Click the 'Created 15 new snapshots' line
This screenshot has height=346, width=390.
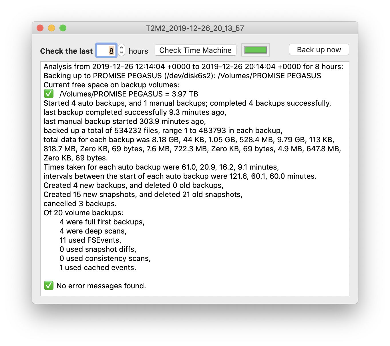click(143, 194)
